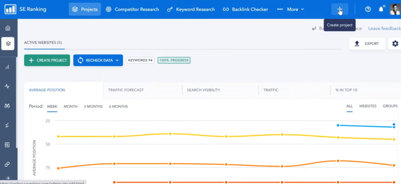Select the MONTH period option

70,106
